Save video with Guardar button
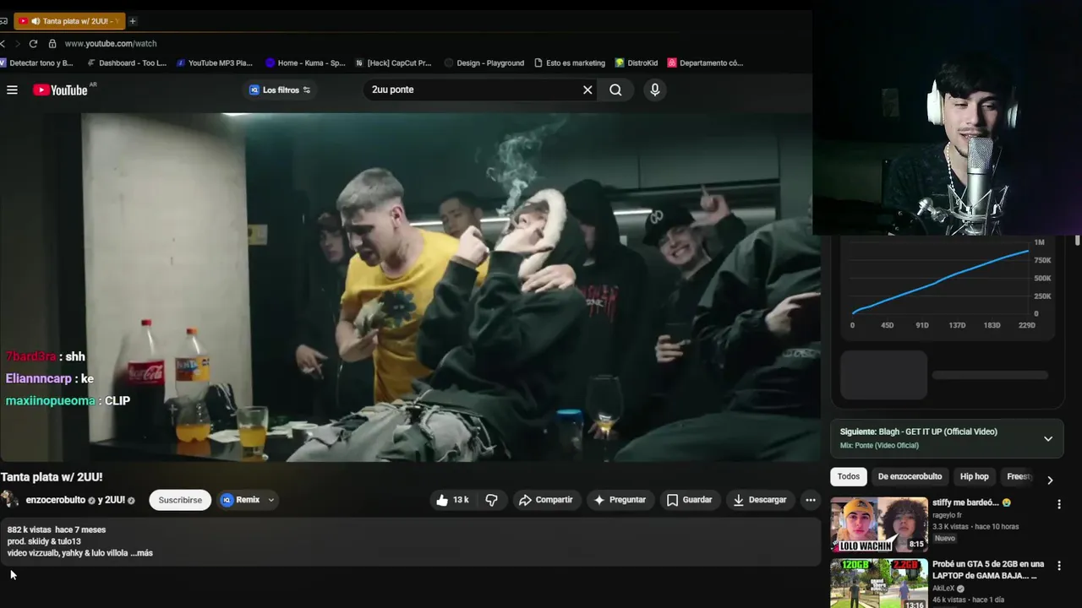Viewport: 1082px width, 608px height. pyautogui.click(x=689, y=500)
